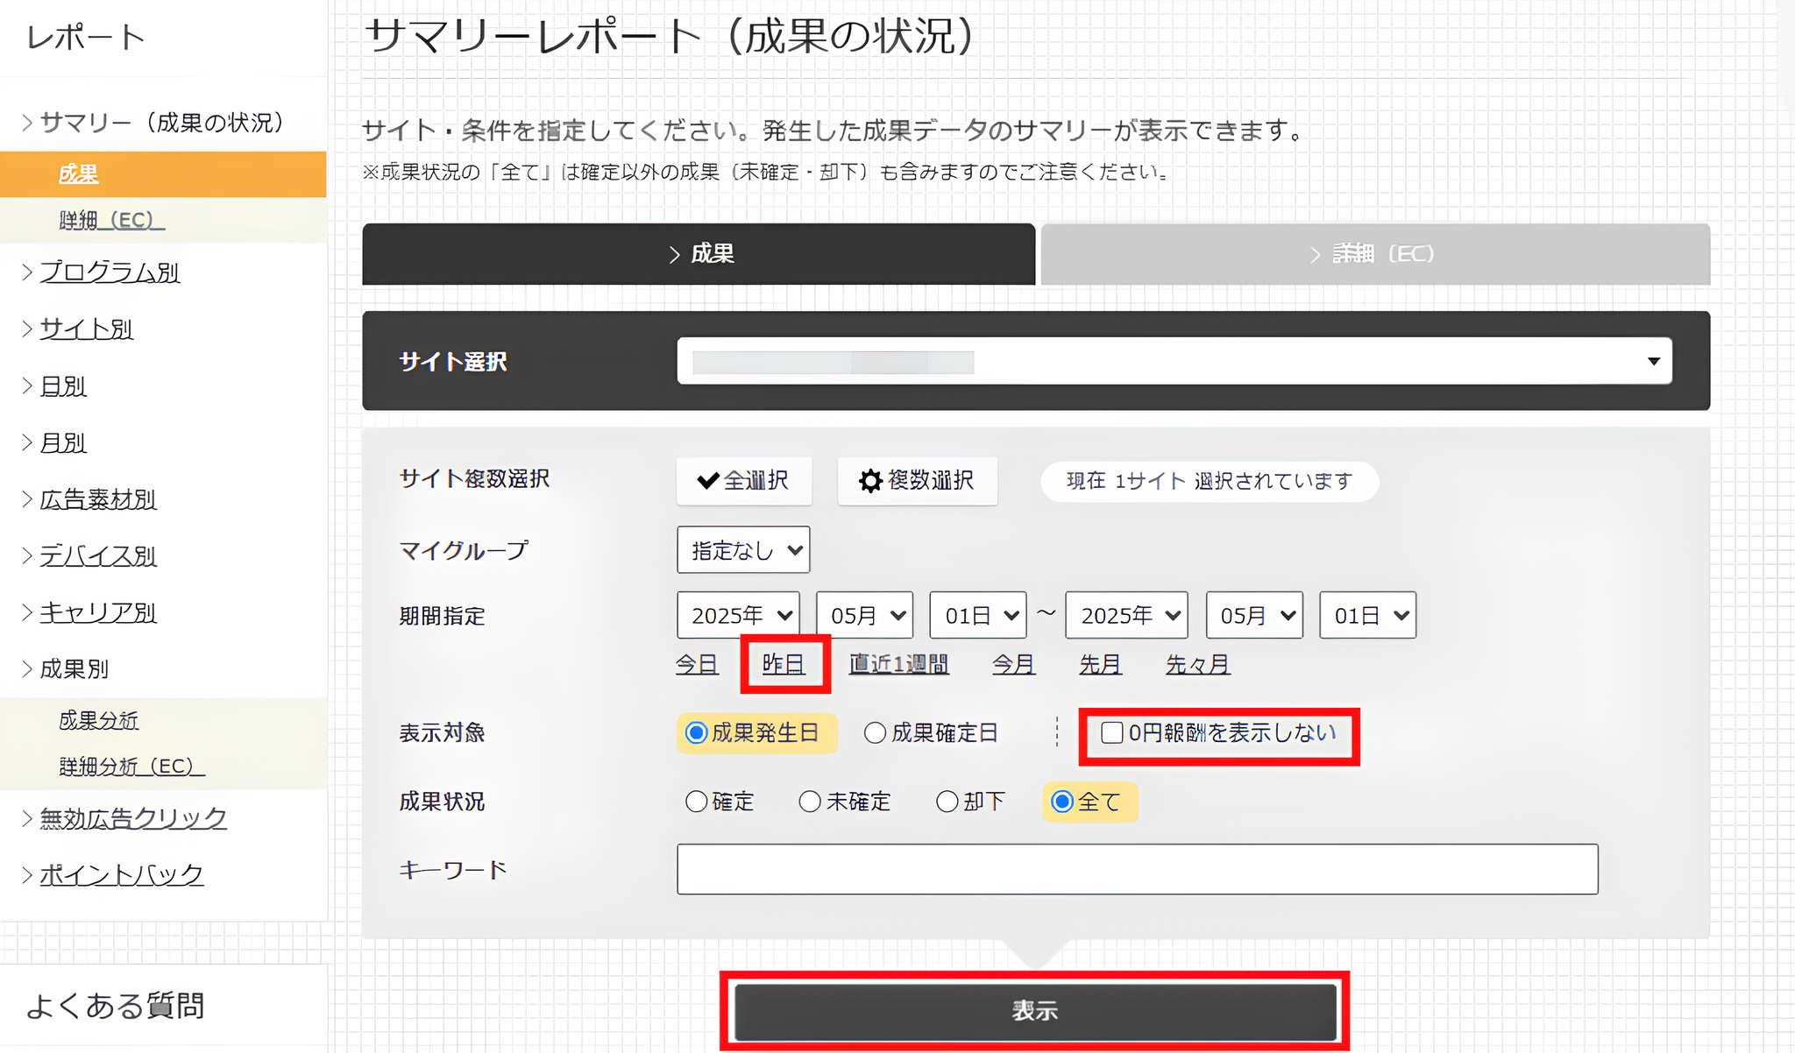The height and width of the screenshot is (1053, 1795).
Task: Click the 昨日 period link
Action: click(x=784, y=664)
